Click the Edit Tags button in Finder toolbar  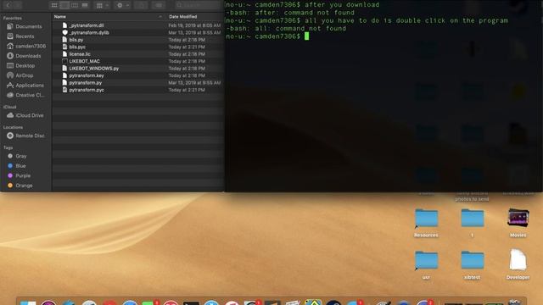[x=159, y=5]
